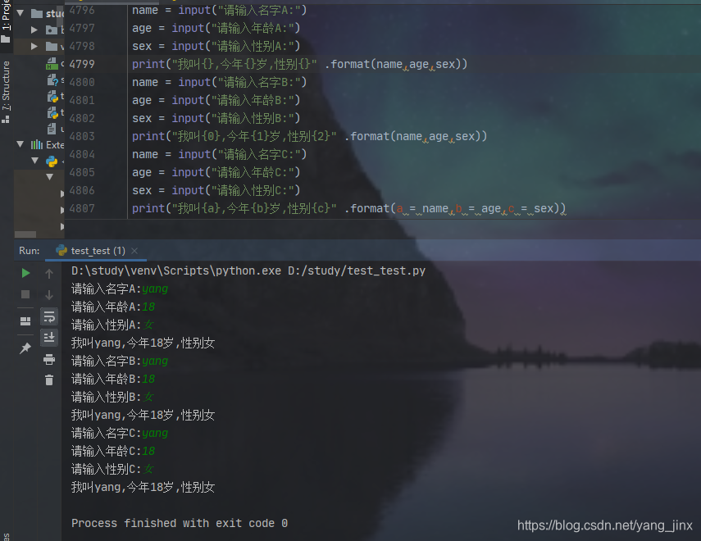701x541 pixels.
Task: Toggle scroll to end of output
Action: 49,338
